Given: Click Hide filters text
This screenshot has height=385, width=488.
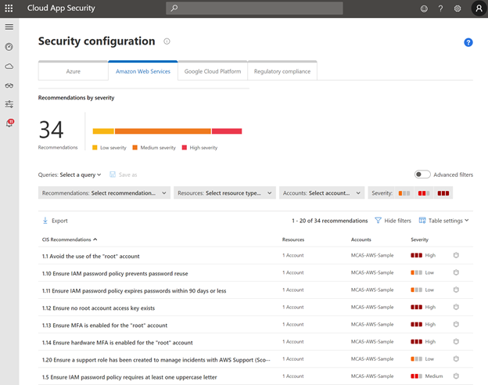Looking at the screenshot, I should (397, 221).
